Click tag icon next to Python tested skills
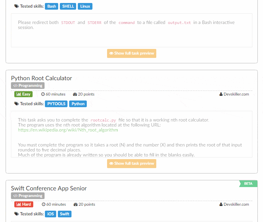This screenshot has height=222, width=263. pyautogui.click(x=16, y=104)
